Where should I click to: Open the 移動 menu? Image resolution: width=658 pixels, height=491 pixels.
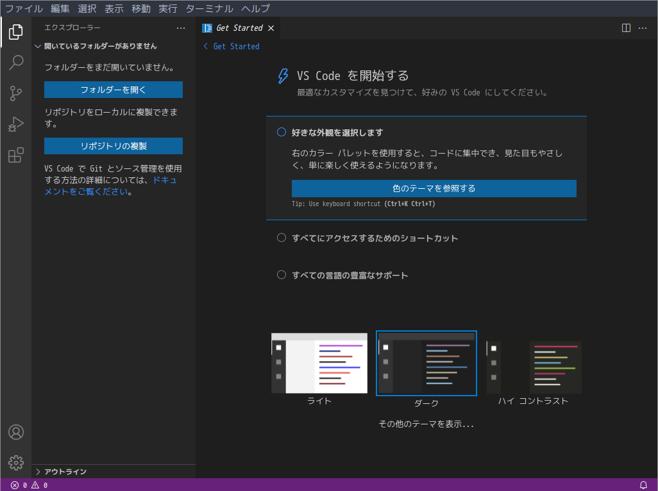(140, 8)
